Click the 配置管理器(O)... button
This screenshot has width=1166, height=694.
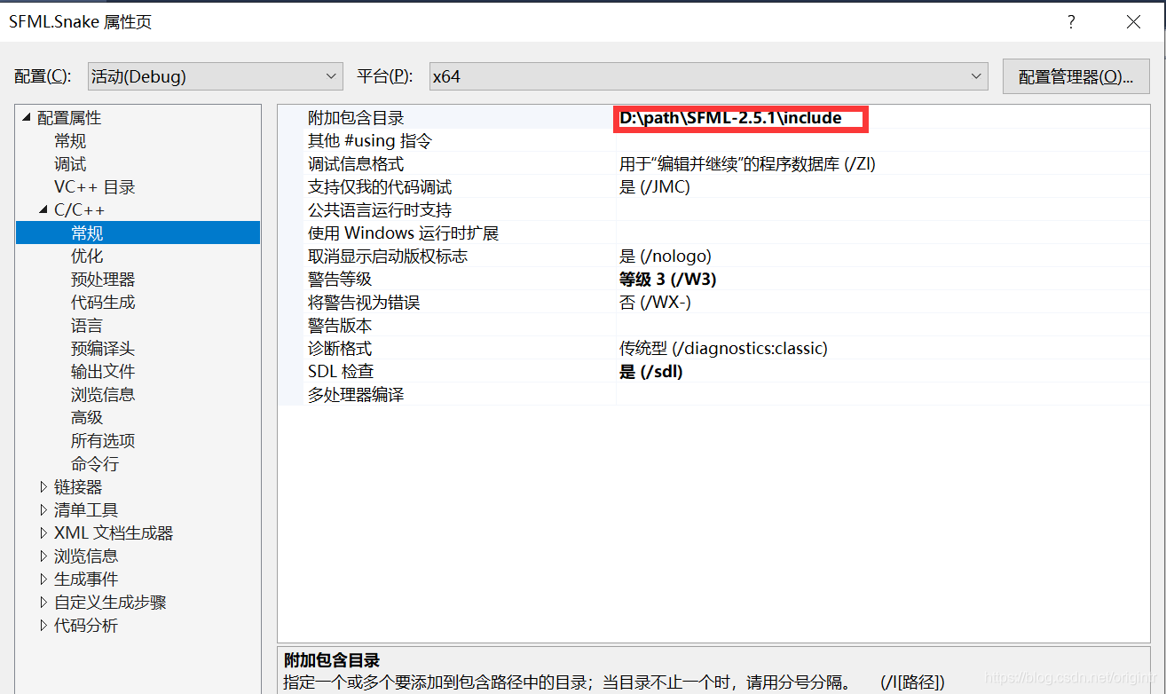tap(1075, 76)
